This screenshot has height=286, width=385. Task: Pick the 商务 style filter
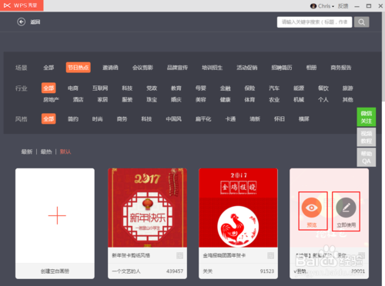point(122,119)
